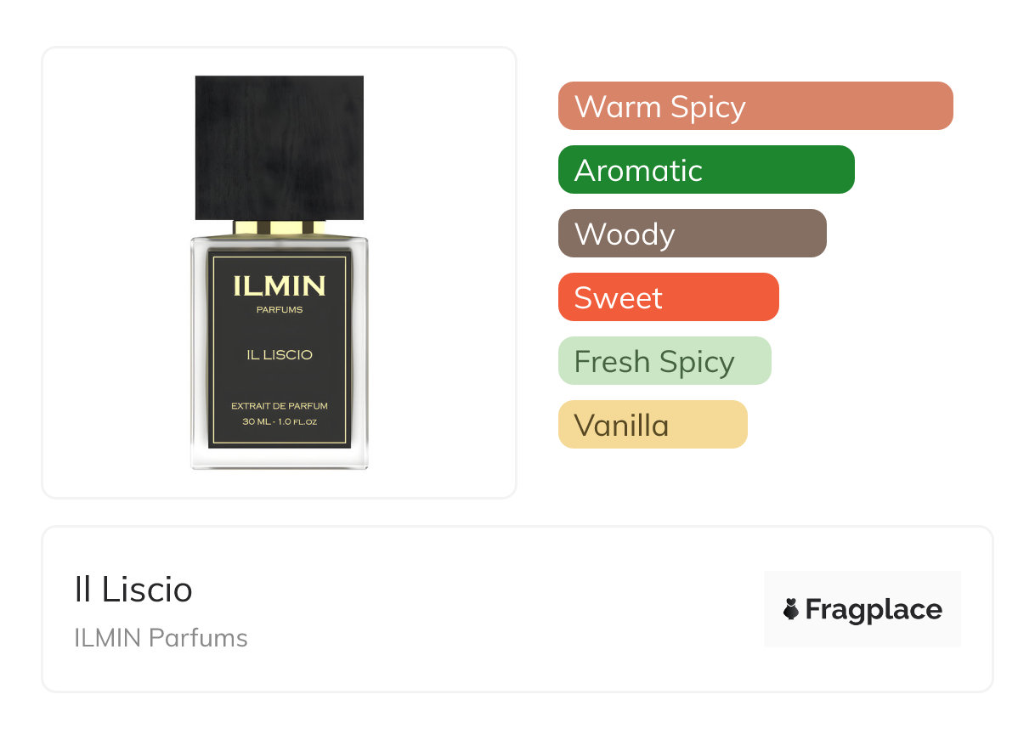Click the IL LISCIO text on bottle

279,355
